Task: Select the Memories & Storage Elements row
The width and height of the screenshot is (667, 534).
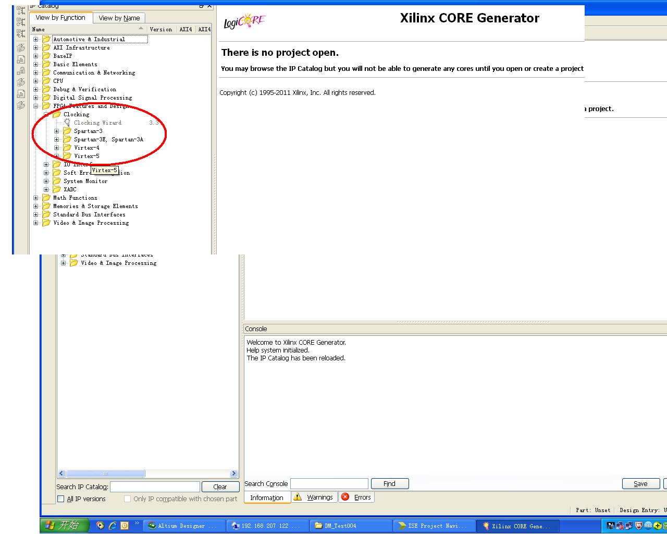Action: click(95, 206)
